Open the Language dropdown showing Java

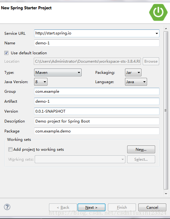point(136,82)
